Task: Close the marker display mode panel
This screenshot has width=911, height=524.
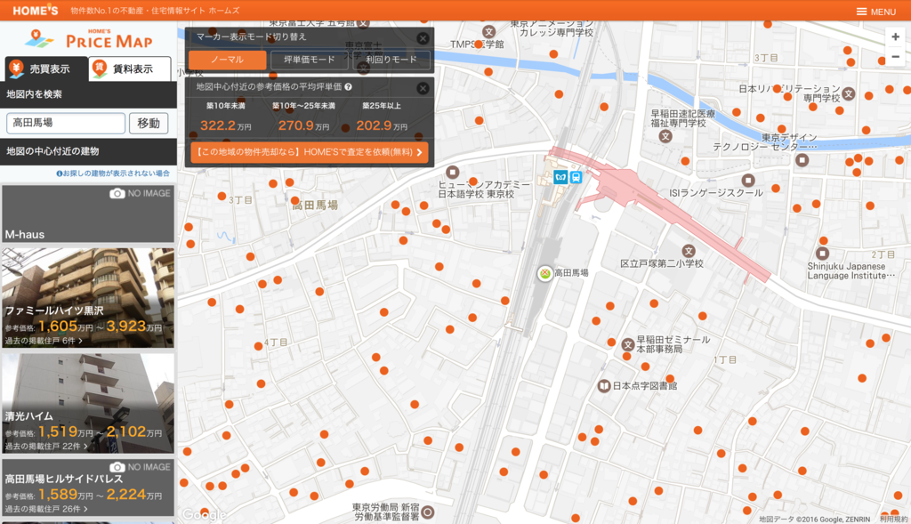Action: [x=423, y=38]
